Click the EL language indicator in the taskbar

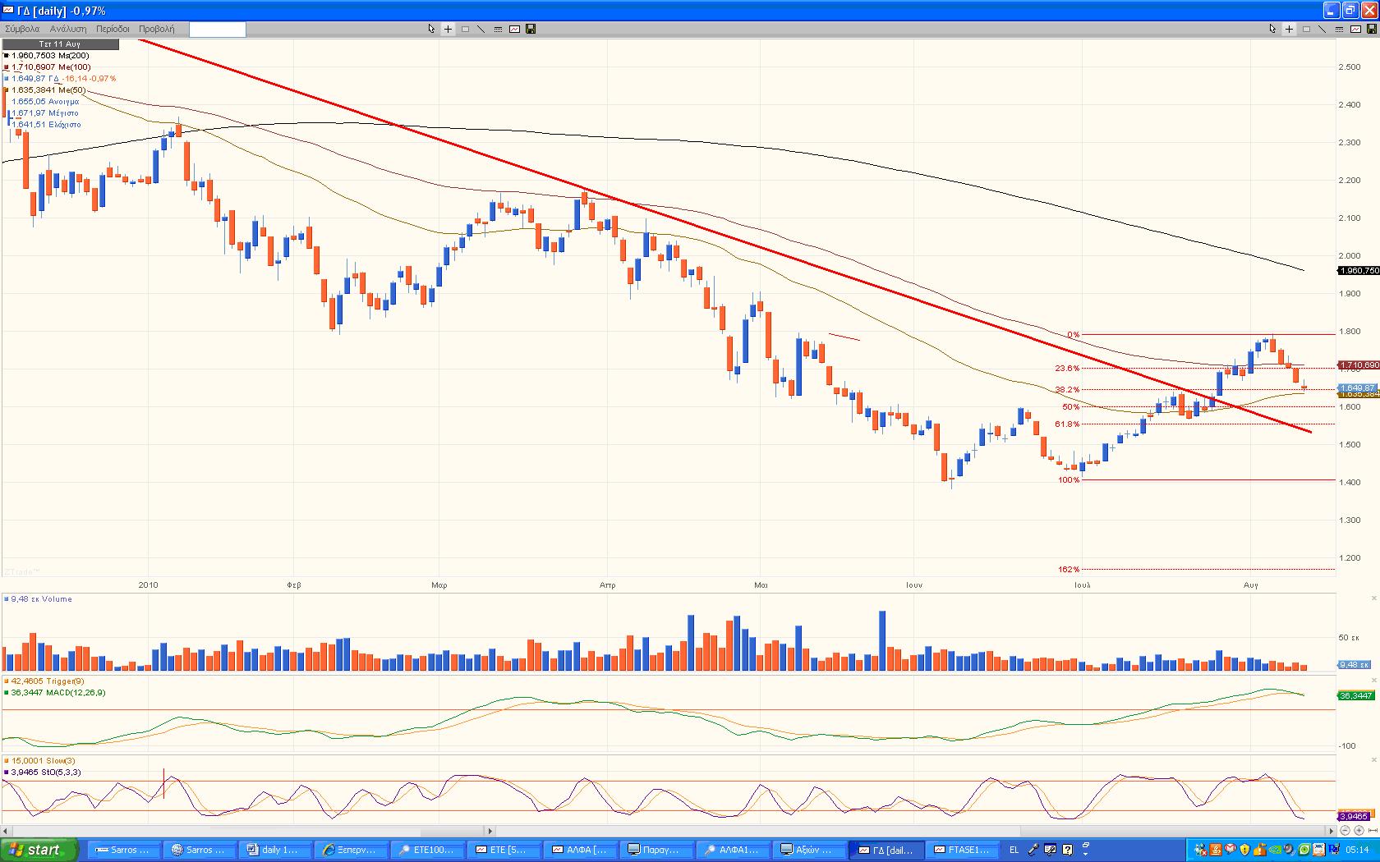[1014, 850]
